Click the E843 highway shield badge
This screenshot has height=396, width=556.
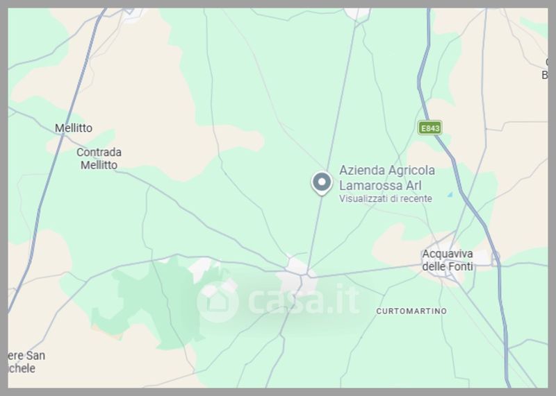pos(430,128)
